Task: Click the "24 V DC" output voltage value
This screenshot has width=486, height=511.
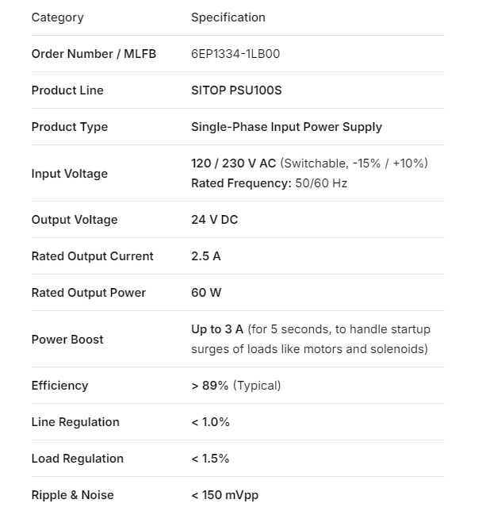Action: pos(214,220)
